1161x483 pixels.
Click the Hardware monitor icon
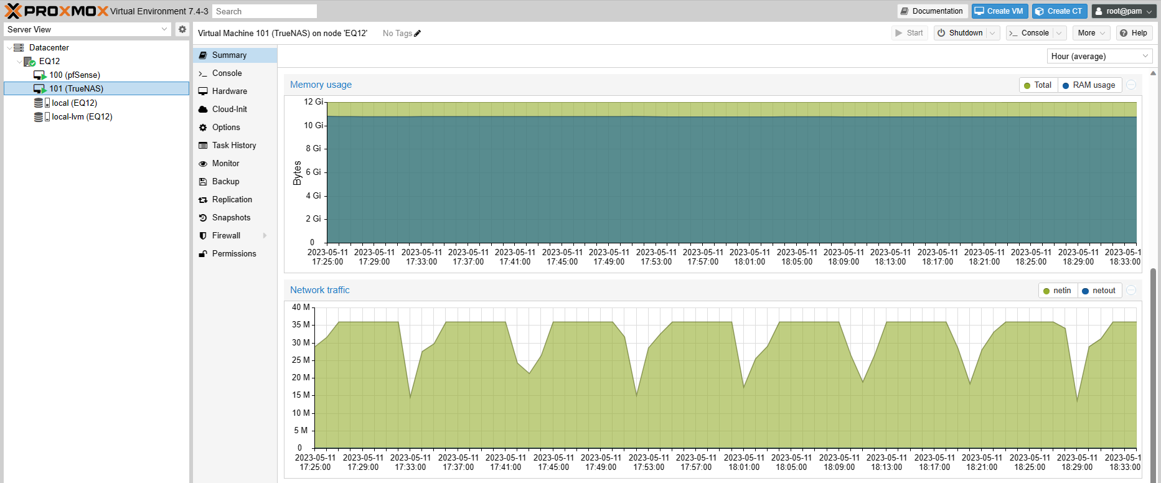point(203,91)
